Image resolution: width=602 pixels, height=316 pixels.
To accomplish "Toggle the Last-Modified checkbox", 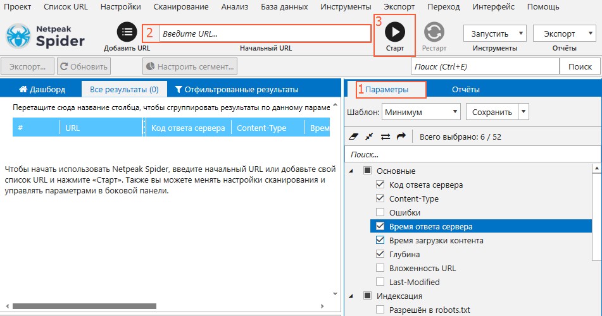I will tap(380, 283).
